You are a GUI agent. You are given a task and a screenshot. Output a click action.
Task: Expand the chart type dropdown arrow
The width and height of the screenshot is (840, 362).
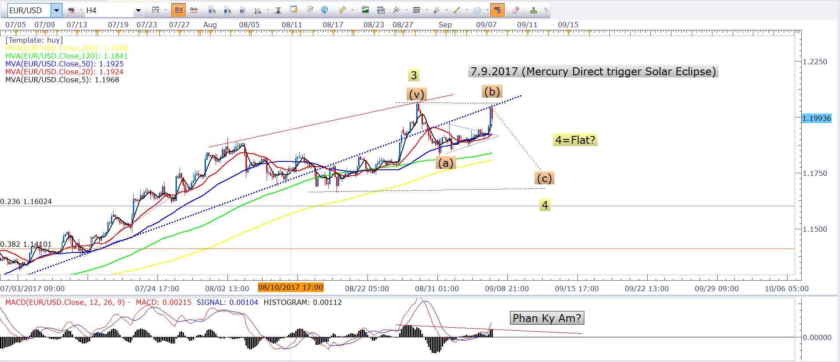tap(165, 10)
